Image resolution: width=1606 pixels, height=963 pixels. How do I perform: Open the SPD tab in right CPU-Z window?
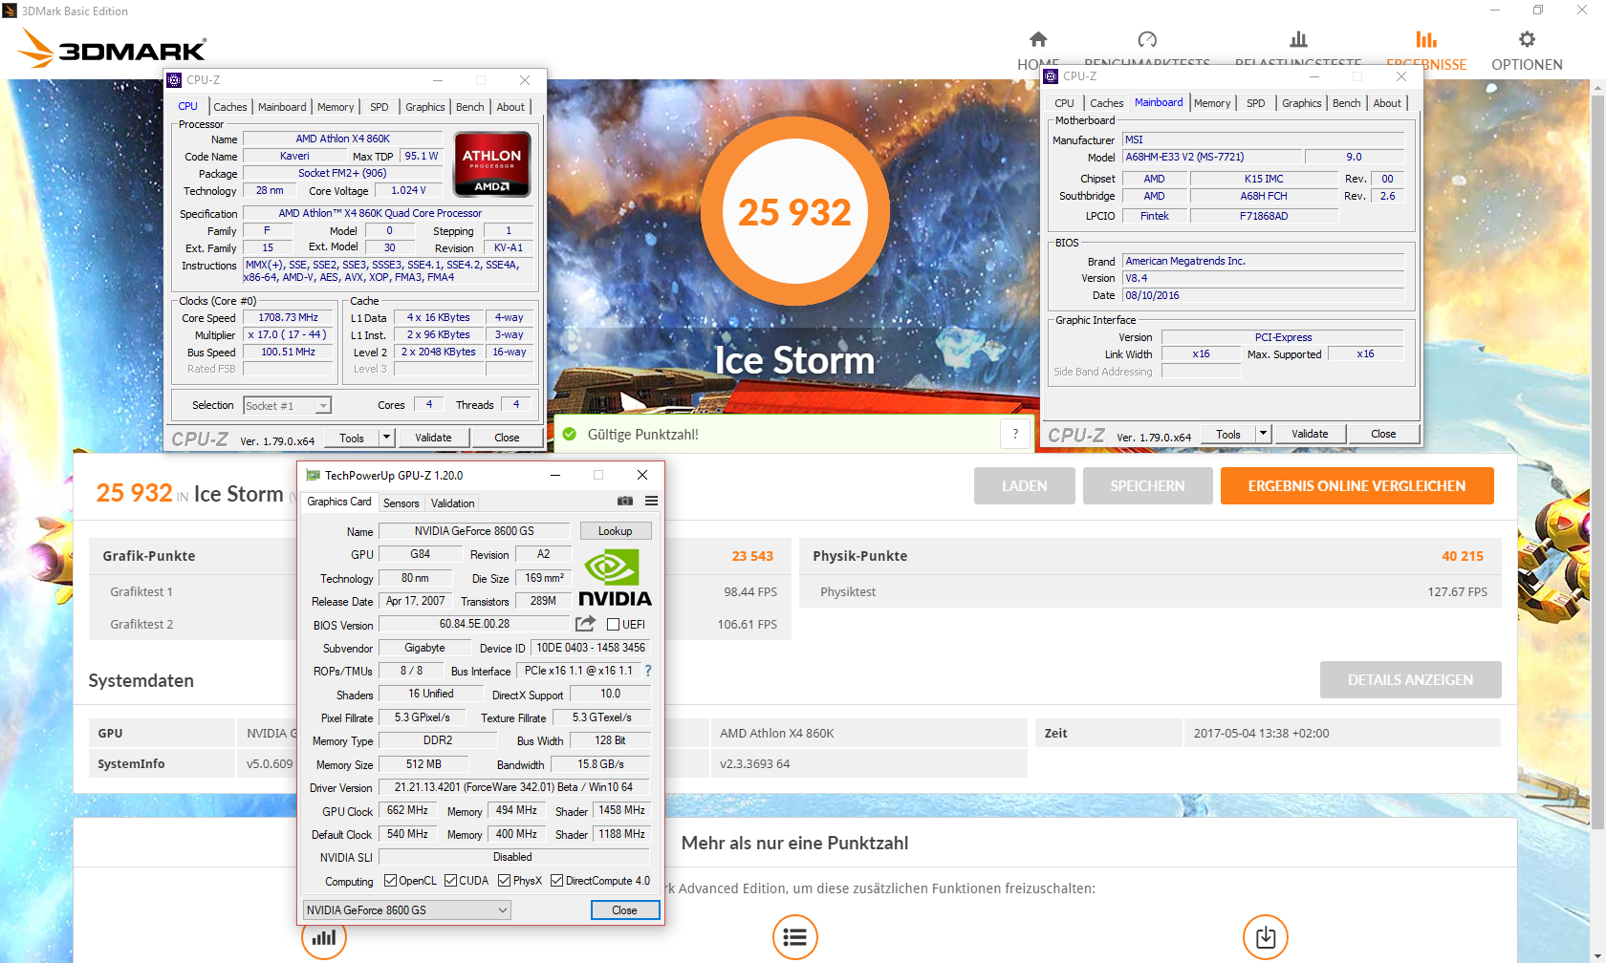pyautogui.click(x=1255, y=103)
